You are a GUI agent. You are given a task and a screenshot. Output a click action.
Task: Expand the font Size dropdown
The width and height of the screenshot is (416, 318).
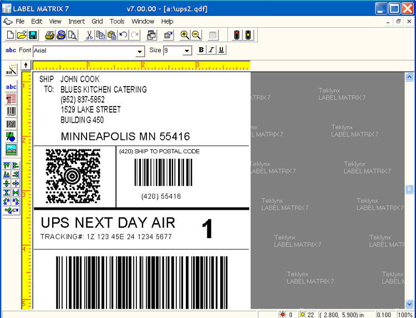click(187, 51)
